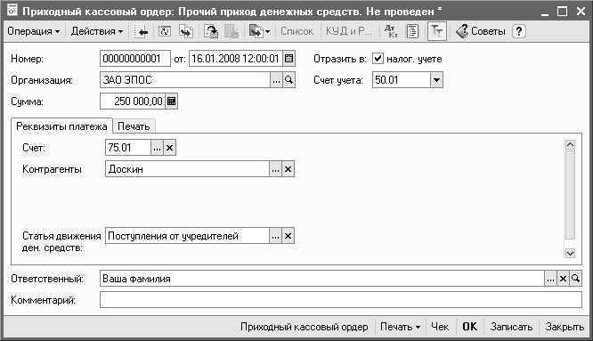Click the grayed Список toolbar item
This screenshot has width=593, height=341.
click(296, 31)
